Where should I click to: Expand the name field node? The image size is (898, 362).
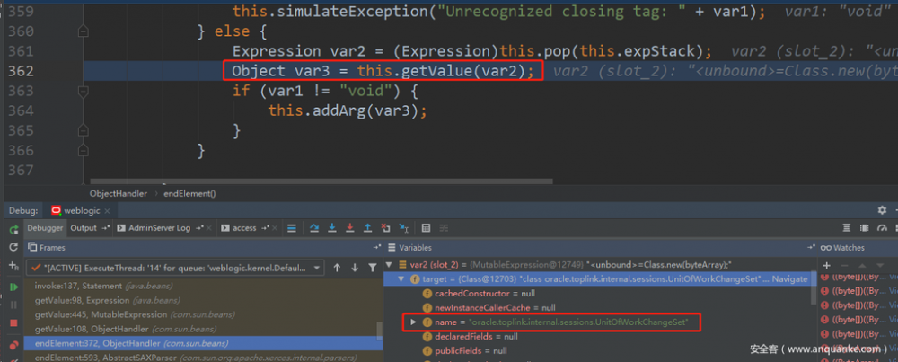tap(413, 322)
